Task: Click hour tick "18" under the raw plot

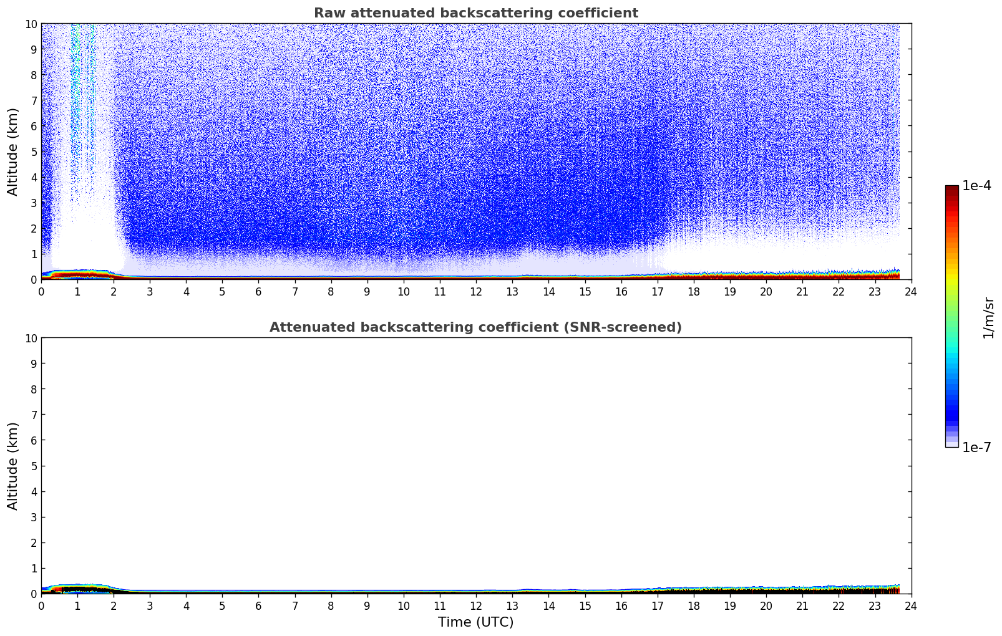Action: (694, 291)
